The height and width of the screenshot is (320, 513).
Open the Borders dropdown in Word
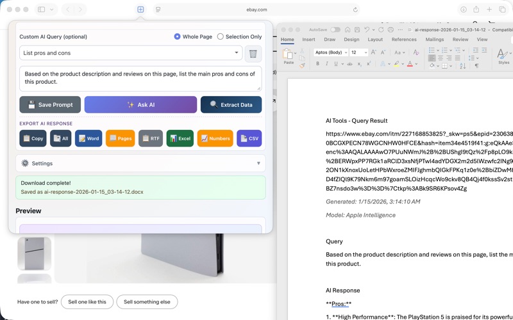(x=451, y=66)
